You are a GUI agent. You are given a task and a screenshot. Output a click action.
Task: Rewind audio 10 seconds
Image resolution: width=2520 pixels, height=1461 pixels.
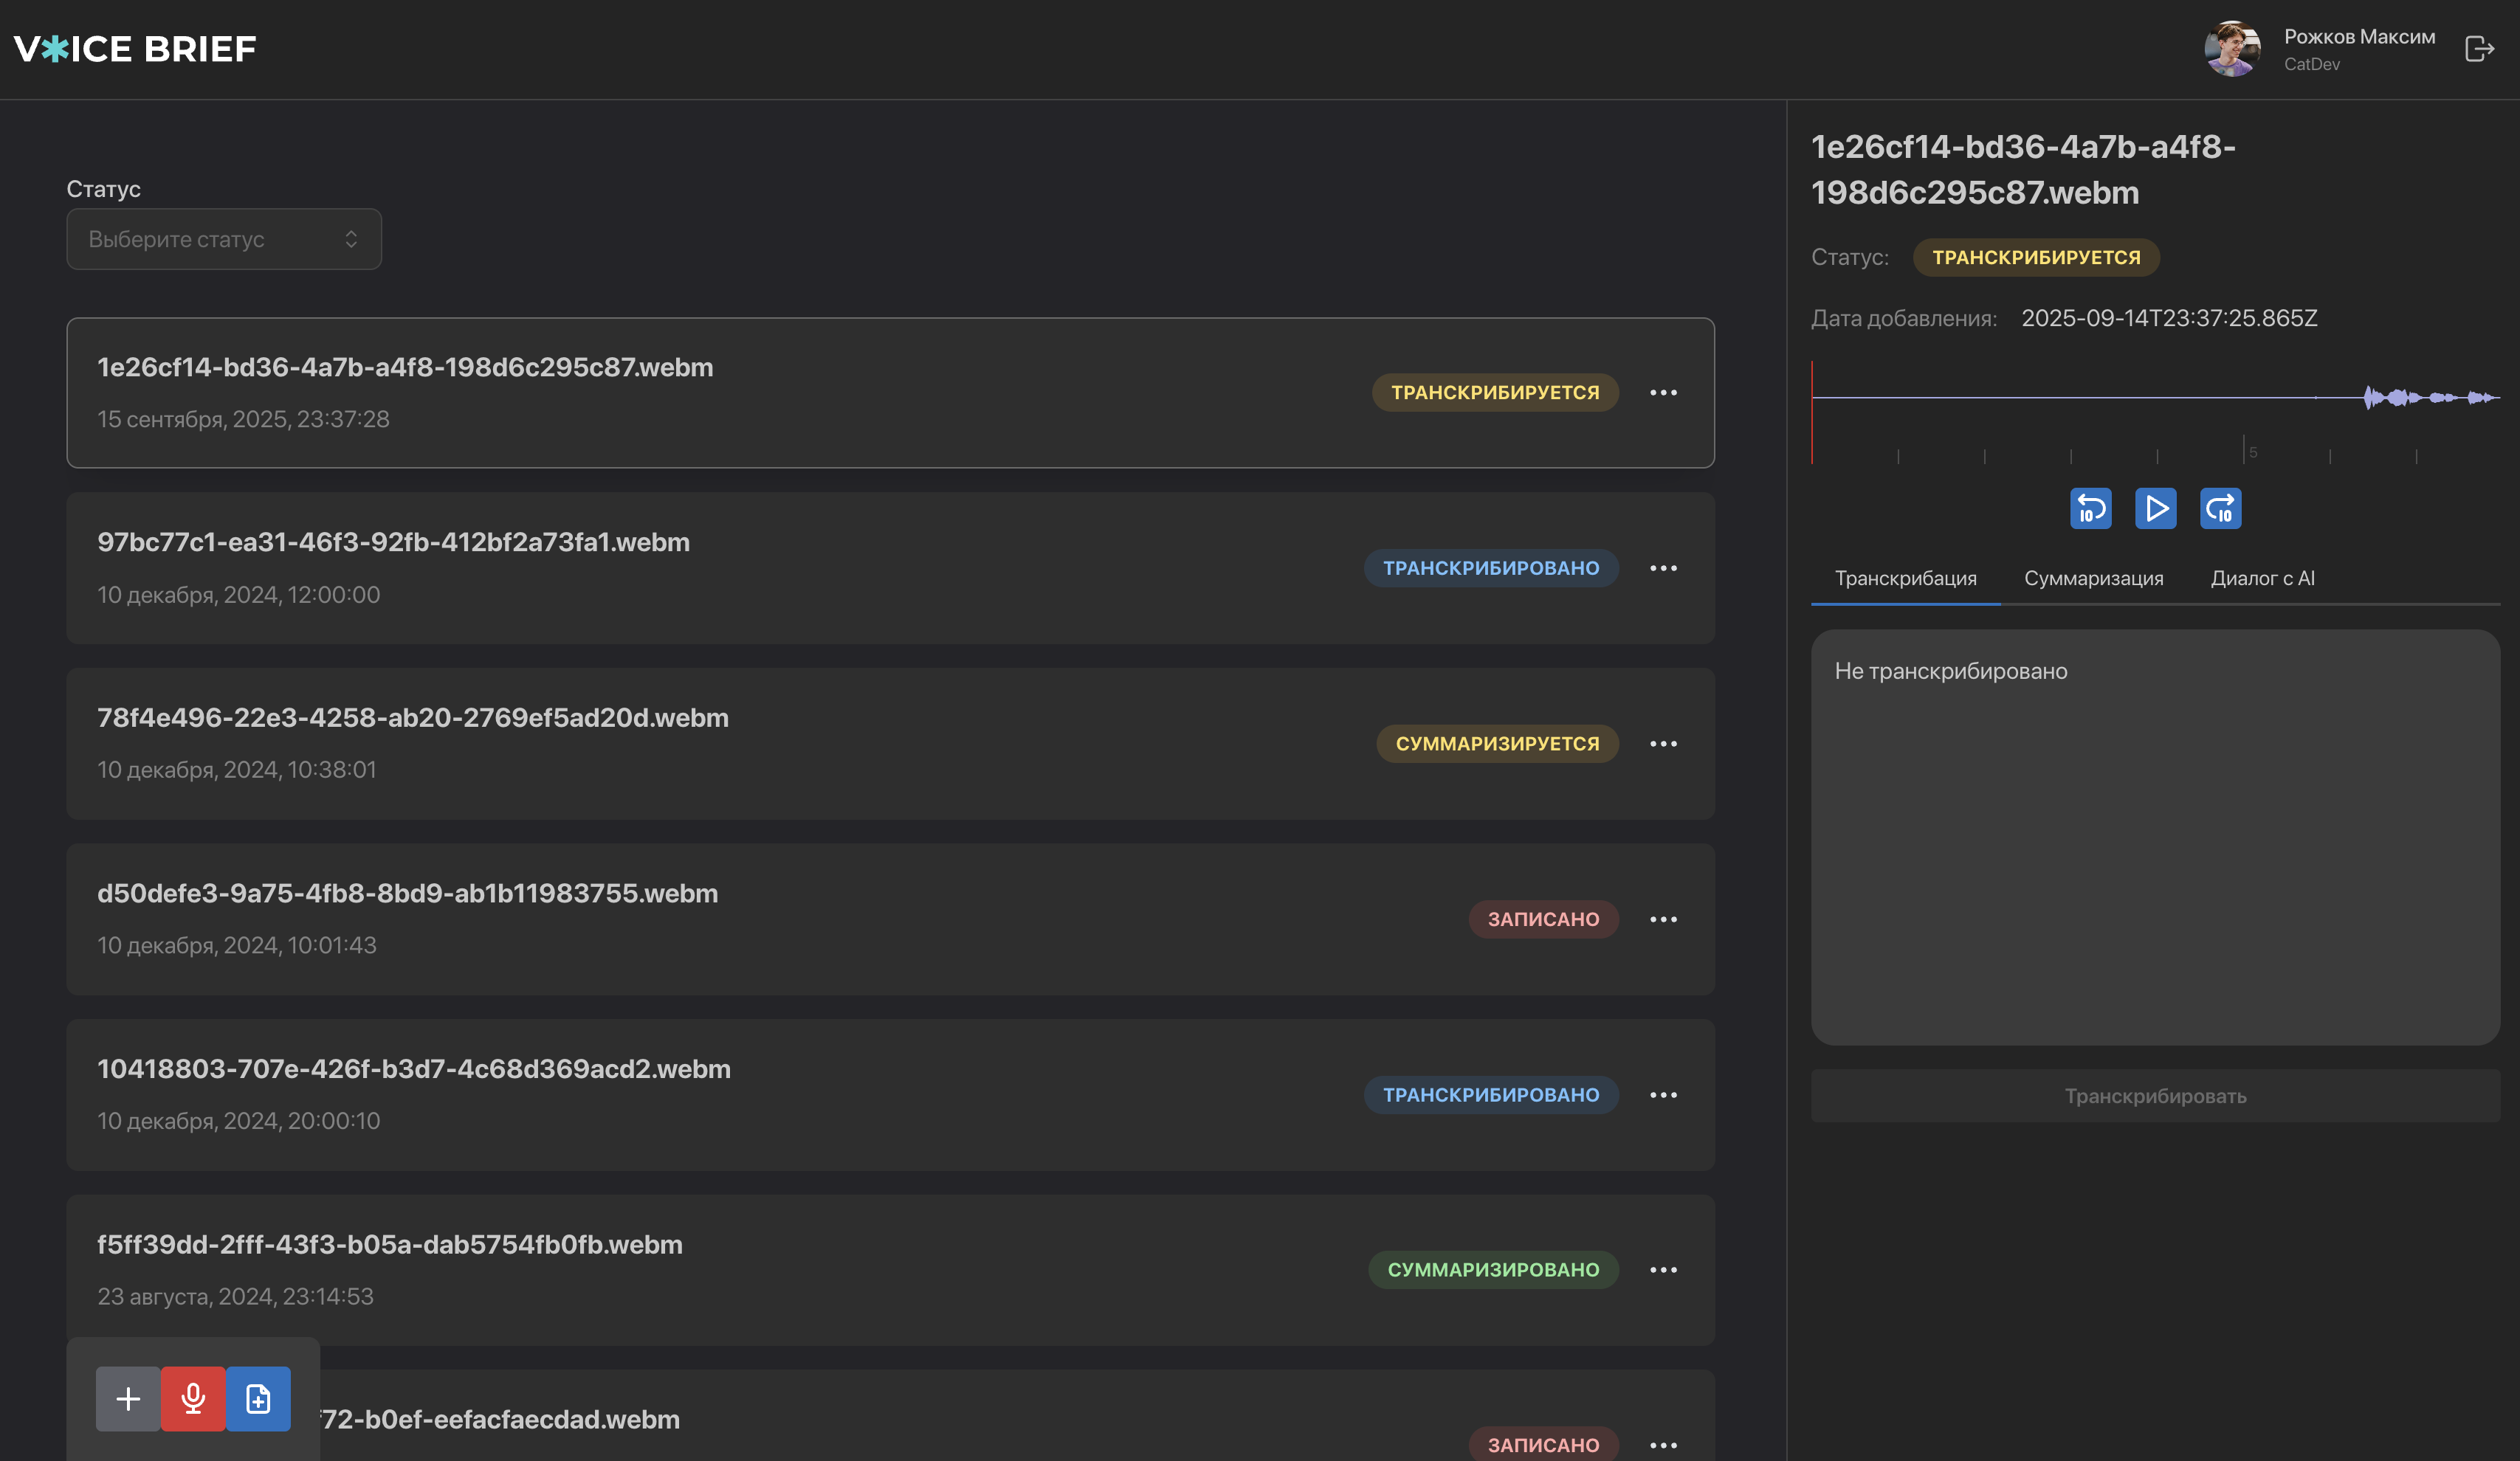tap(2090, 508)
